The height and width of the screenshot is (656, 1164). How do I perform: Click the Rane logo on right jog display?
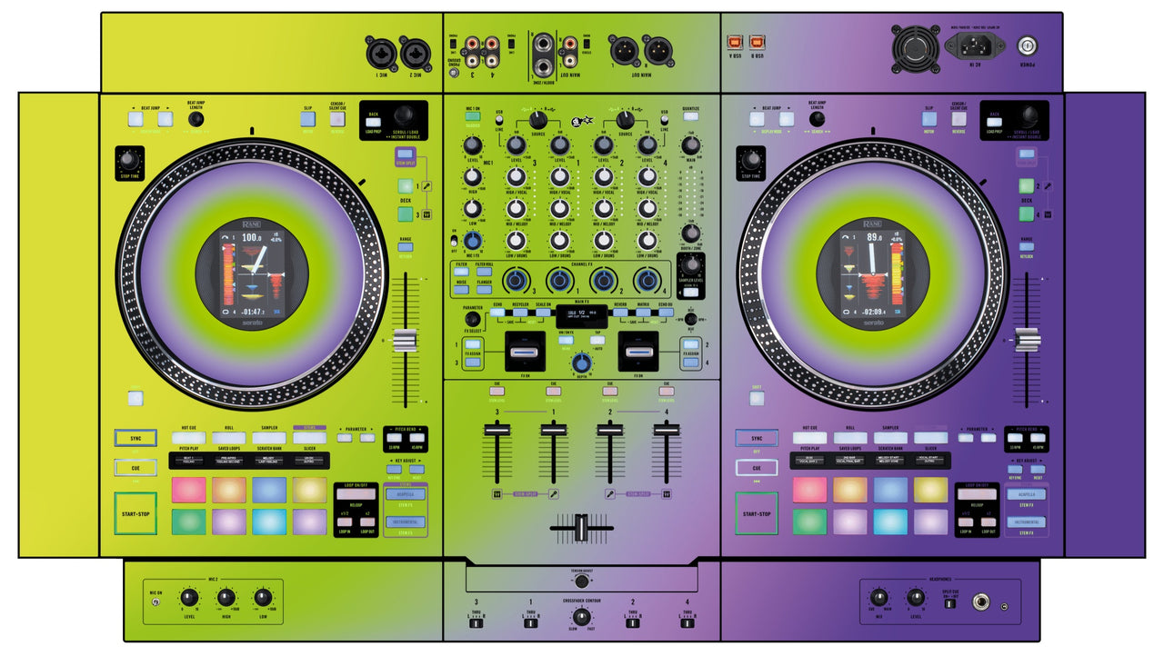873,224
